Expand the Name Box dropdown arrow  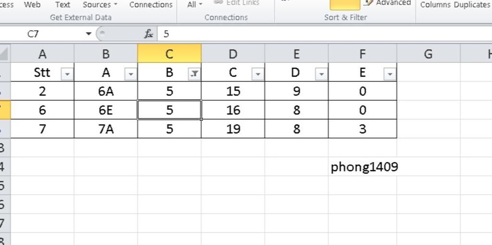[x=88, y=34]
